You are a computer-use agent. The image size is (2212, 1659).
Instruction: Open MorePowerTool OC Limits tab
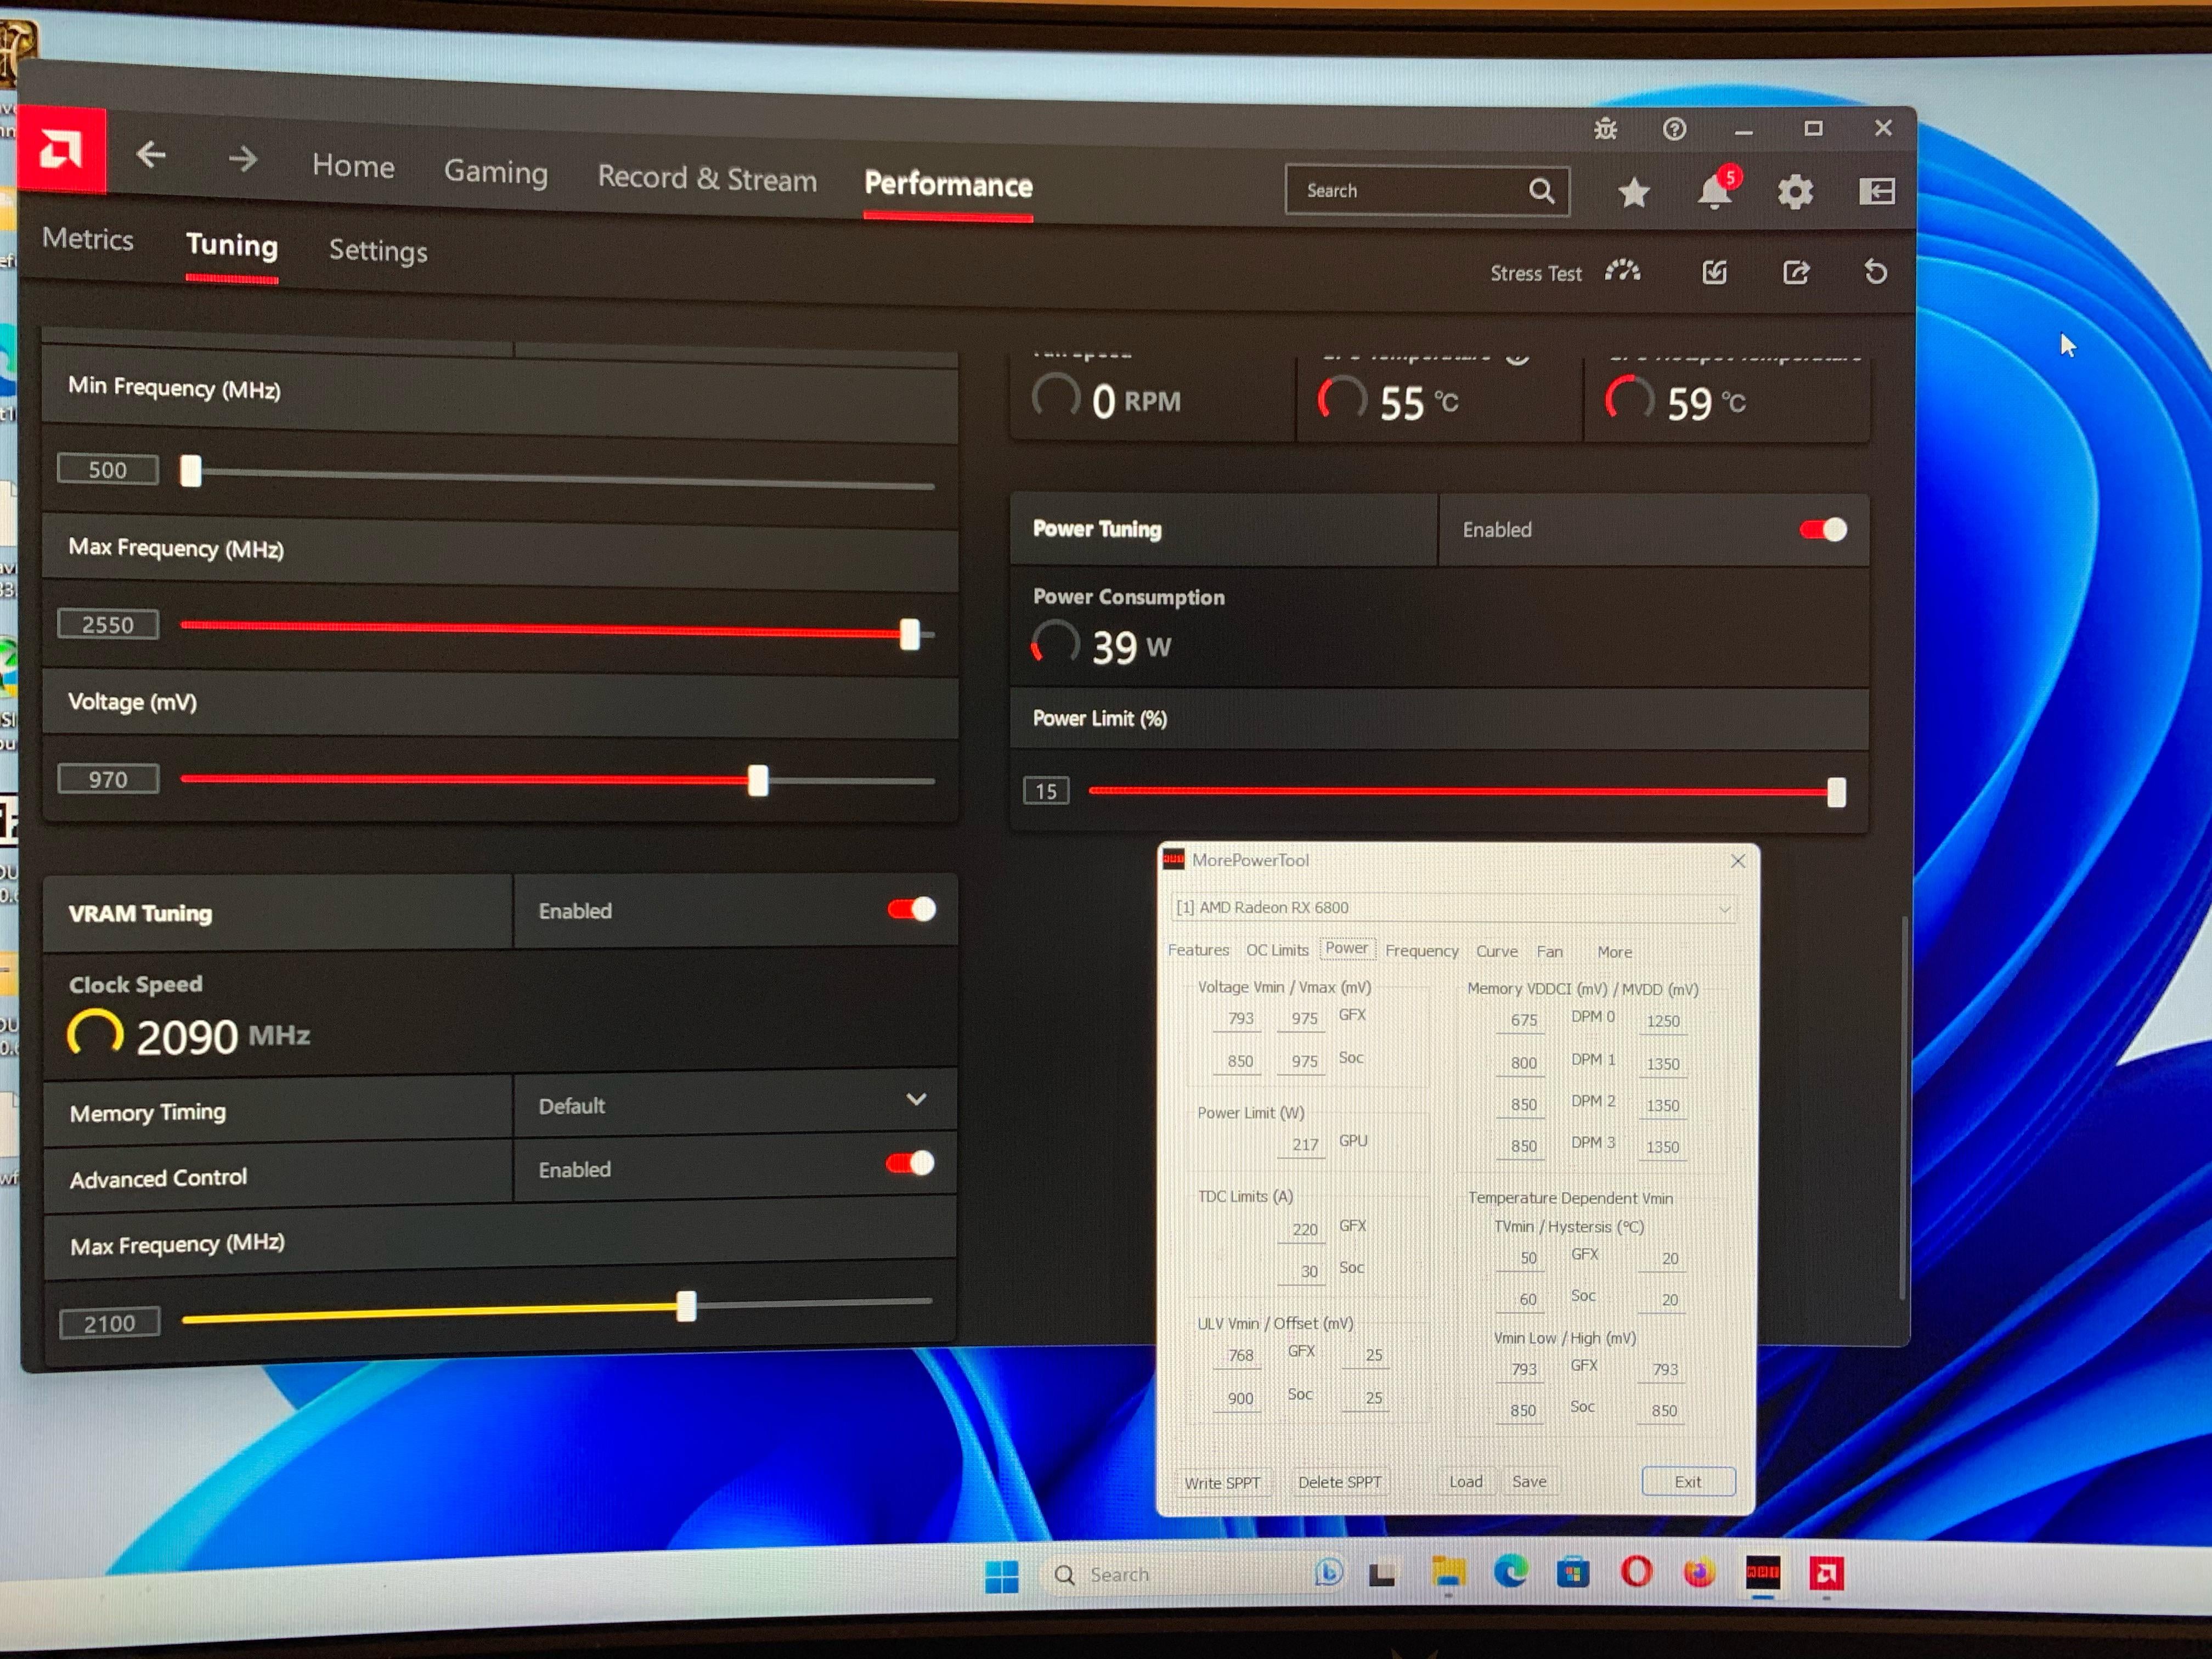pos(1277,950)
